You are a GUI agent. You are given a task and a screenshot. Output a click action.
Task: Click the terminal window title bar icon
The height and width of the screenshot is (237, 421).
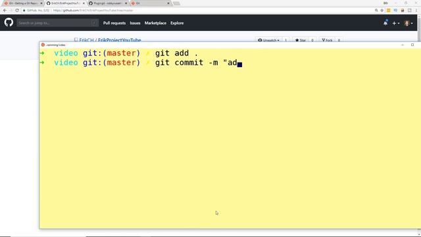(43, 45)
